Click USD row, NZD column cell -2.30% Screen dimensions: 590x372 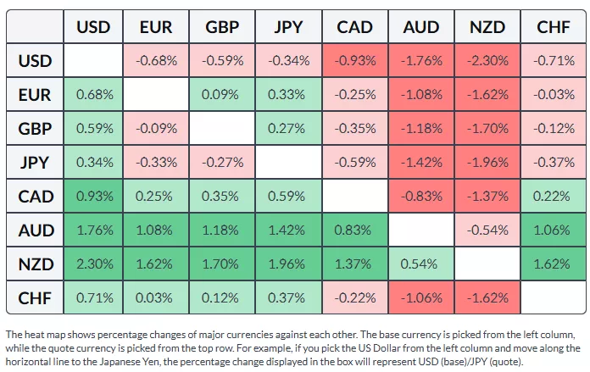click(x=487, y=61)
